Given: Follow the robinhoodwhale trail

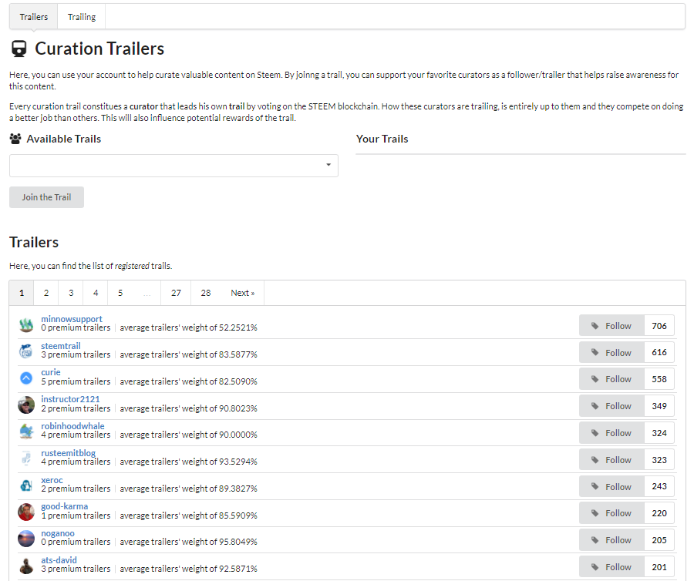Looking at the screenshot, I should 611,433.
